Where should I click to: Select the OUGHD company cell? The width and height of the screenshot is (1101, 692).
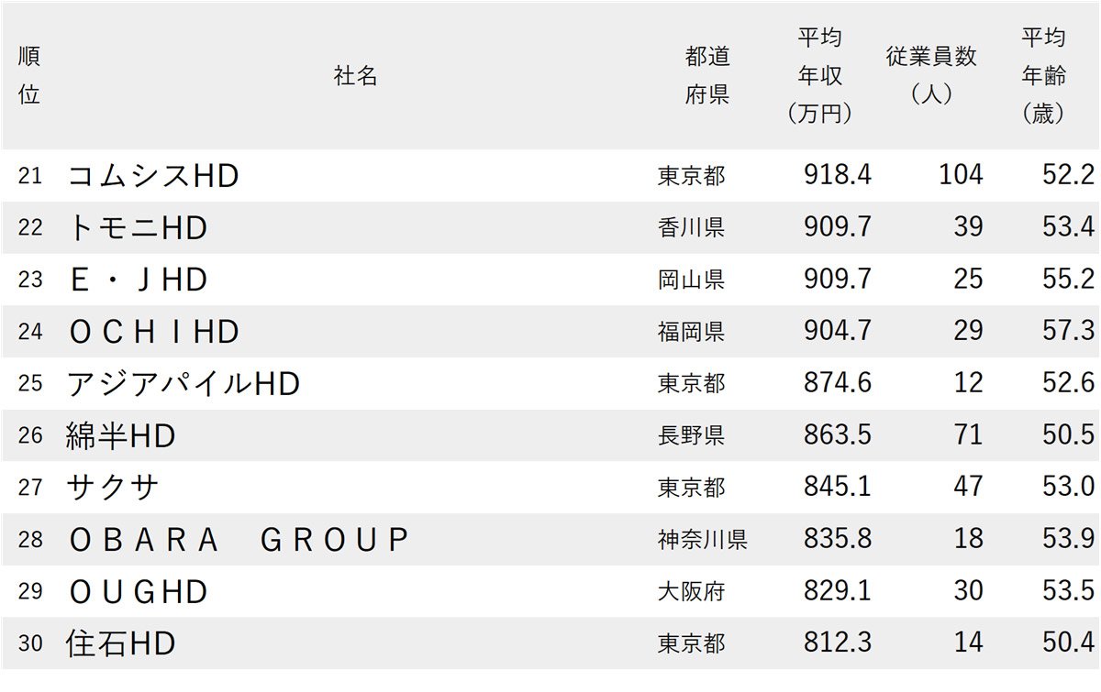138,592
